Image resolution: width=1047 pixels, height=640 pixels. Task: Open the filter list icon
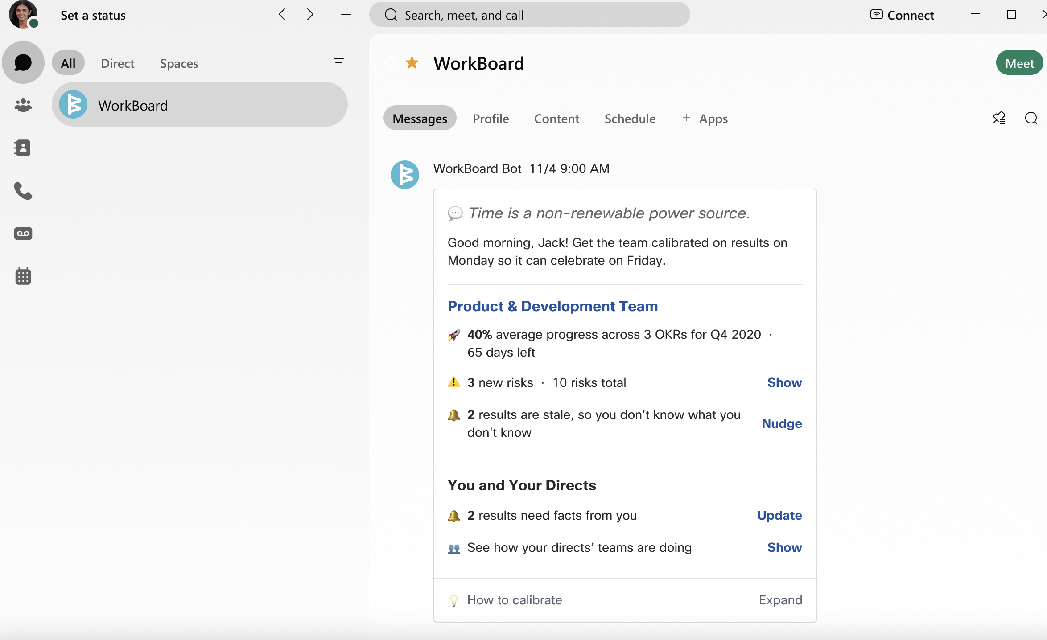point(339,63)
